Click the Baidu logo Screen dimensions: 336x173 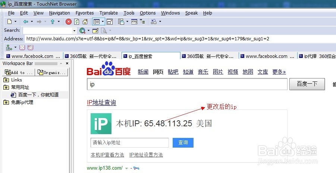109,69
